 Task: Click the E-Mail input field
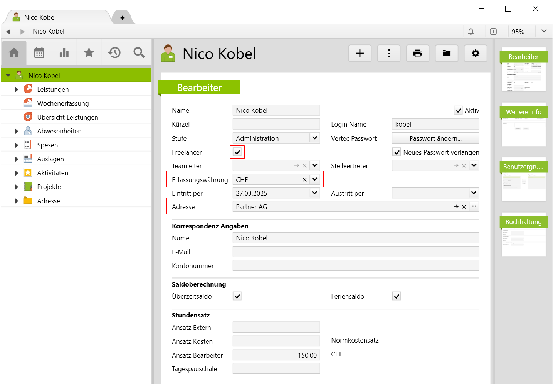(x=356, y=252)
